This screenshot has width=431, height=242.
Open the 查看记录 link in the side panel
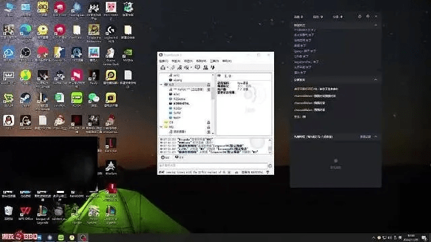click(365, 136)
